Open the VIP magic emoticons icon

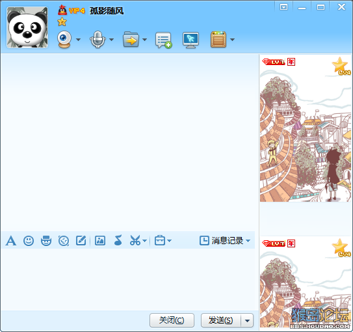[46, 240]
